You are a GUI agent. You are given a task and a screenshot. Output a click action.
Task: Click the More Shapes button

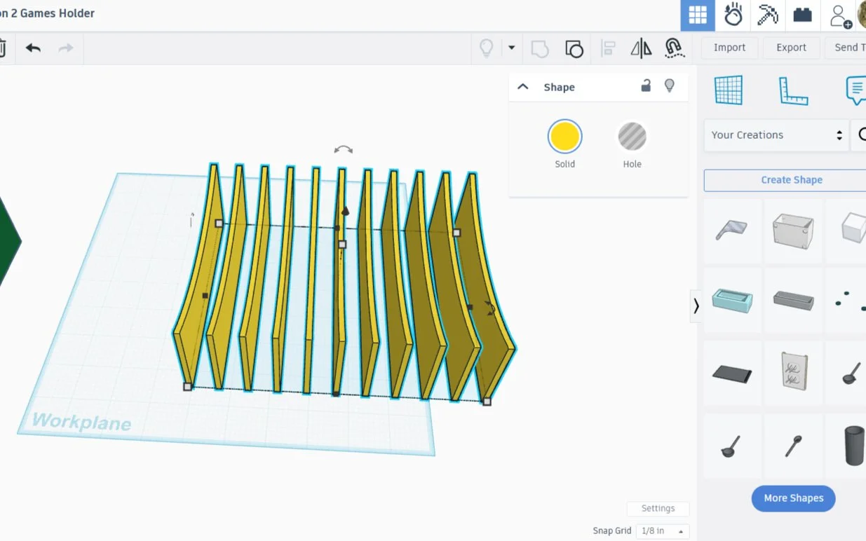pos(793,498)
